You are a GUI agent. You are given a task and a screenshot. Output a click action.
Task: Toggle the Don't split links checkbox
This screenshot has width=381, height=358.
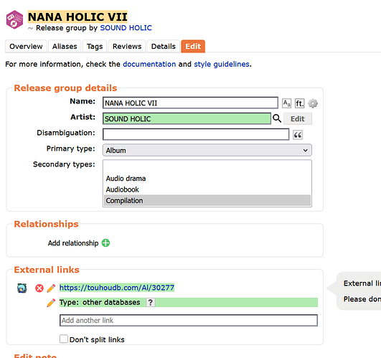point(64,339)
